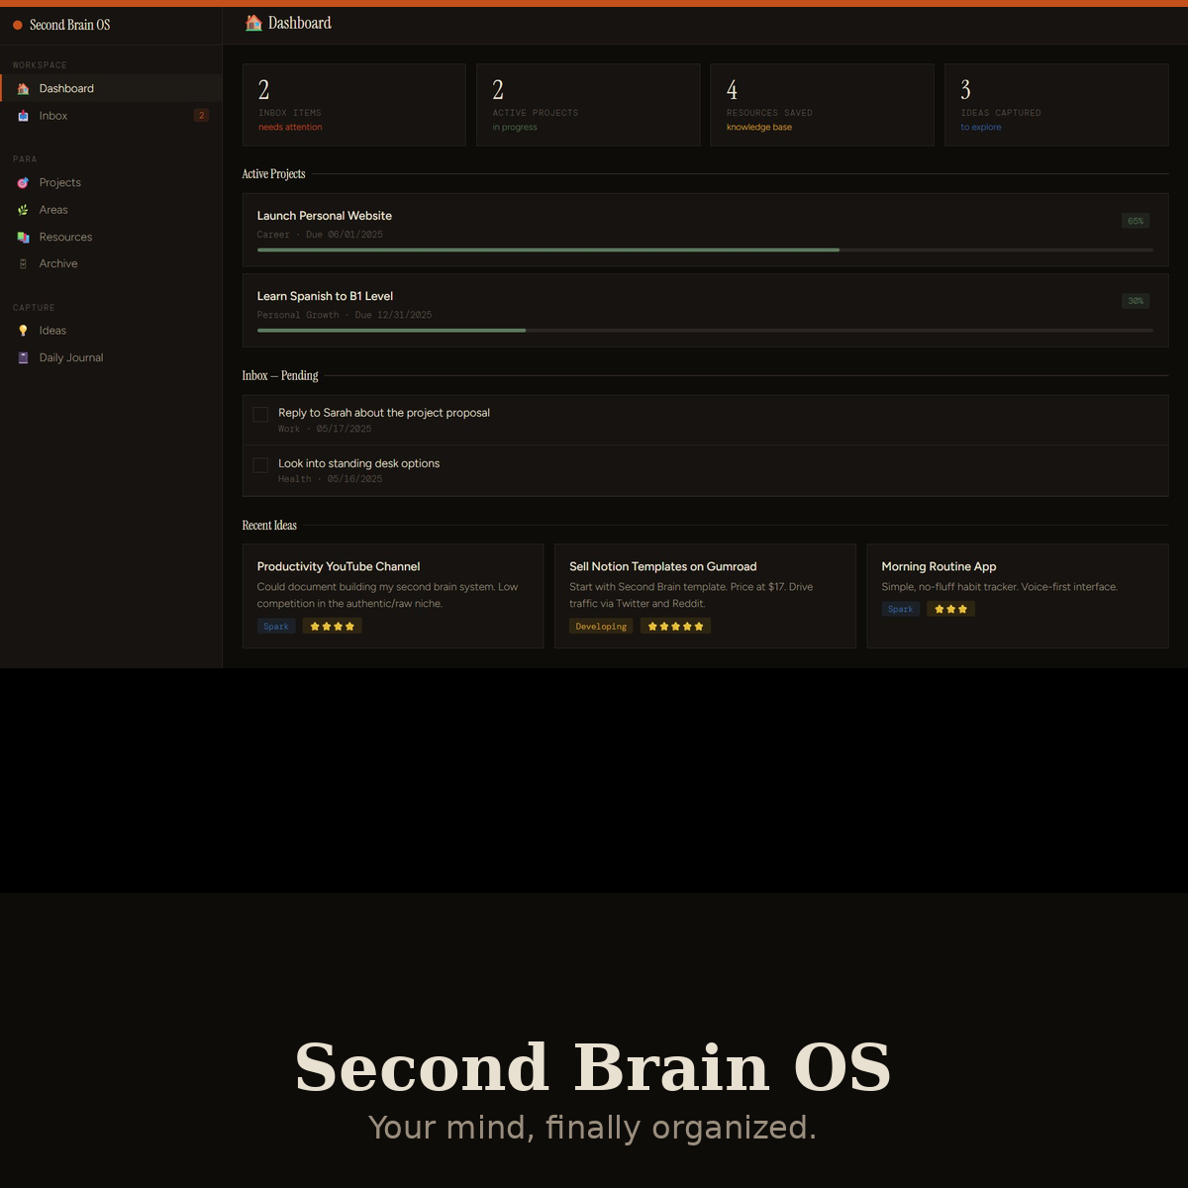
Task: Click the 'Your mind, finally organized.' tagline
Action: [593, 1128]
